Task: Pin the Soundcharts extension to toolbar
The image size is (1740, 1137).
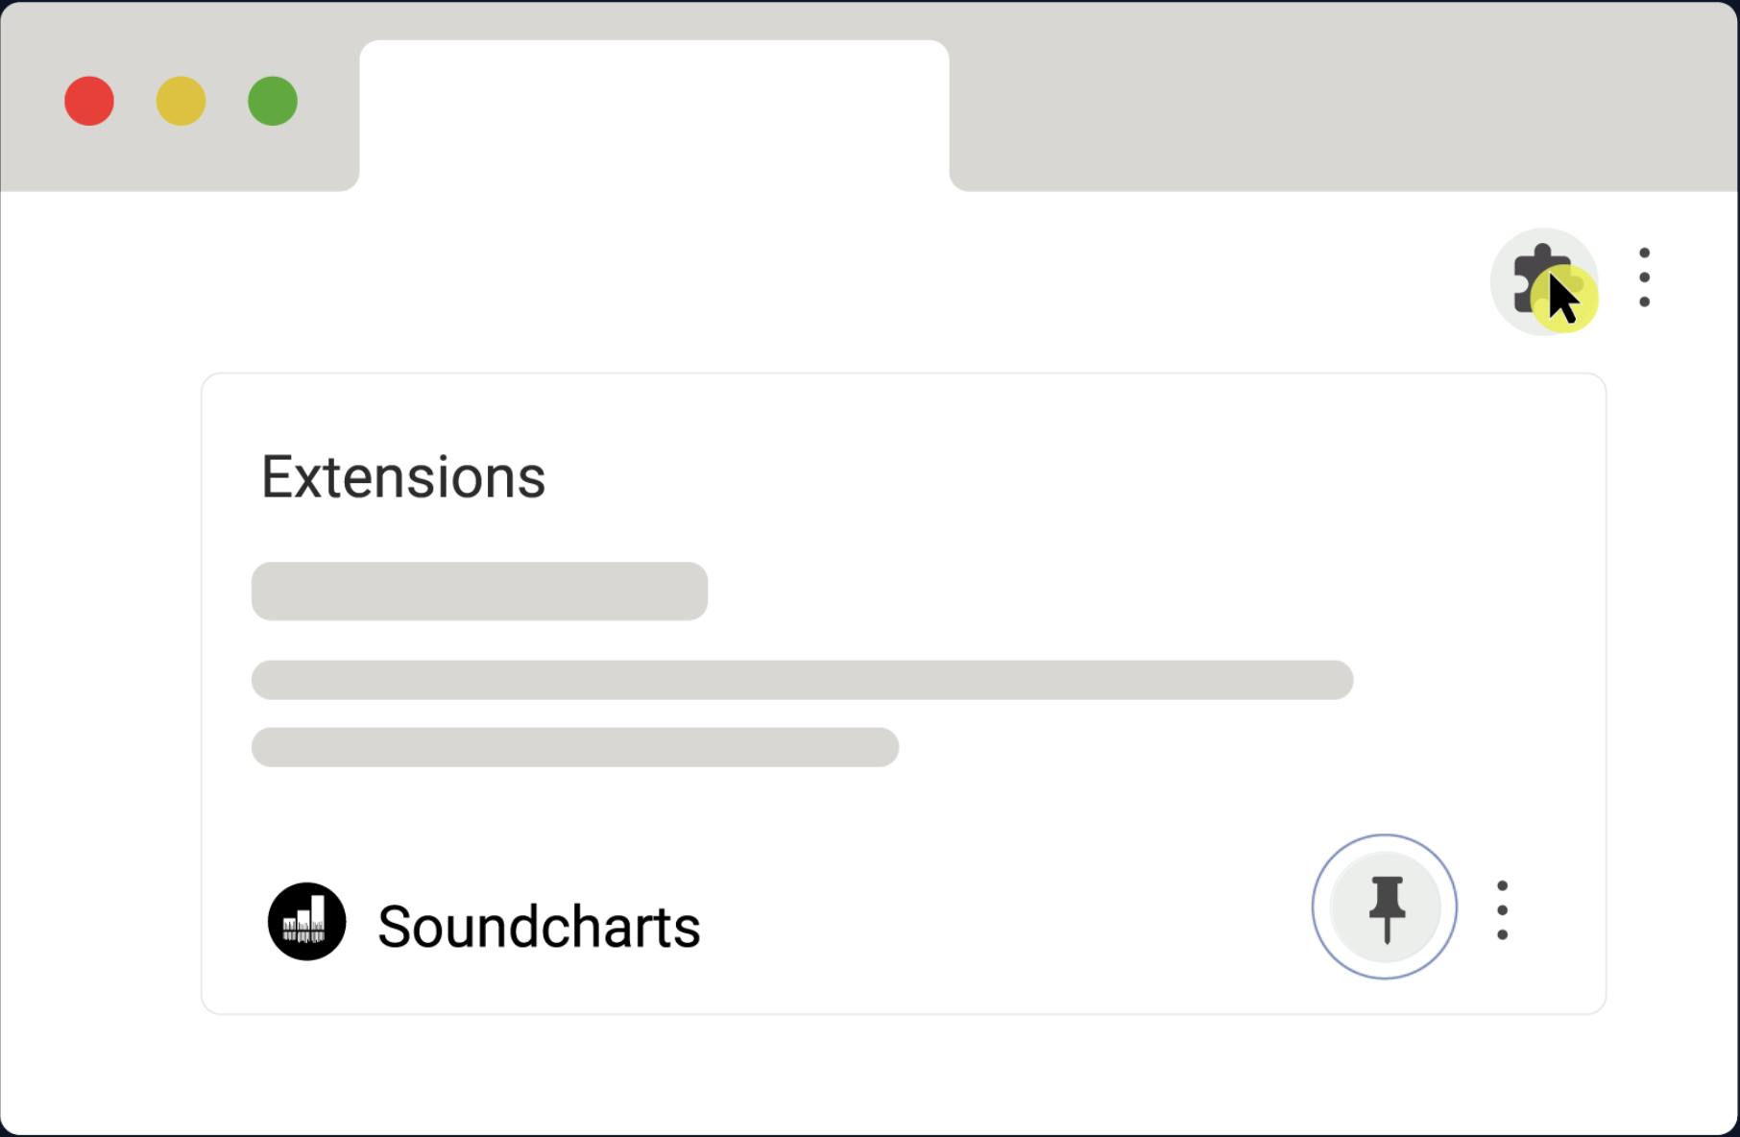Action: tap(1385, 907)
